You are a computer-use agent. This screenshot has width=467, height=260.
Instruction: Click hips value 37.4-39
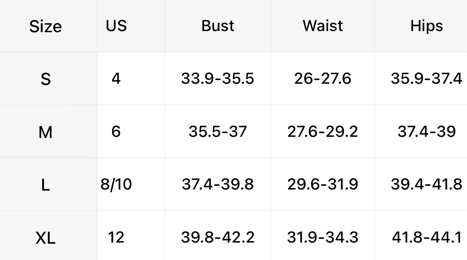(x=427, y=132)
